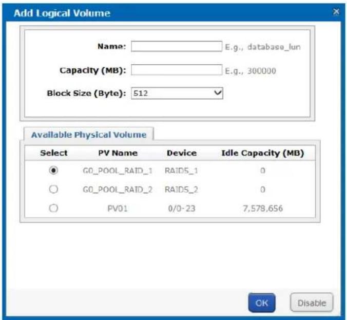Viewport: 347px width, 320px height.
Task: Close the Add Logical Volume dialog
Action: pyautogui.click(x=336, y=12)
